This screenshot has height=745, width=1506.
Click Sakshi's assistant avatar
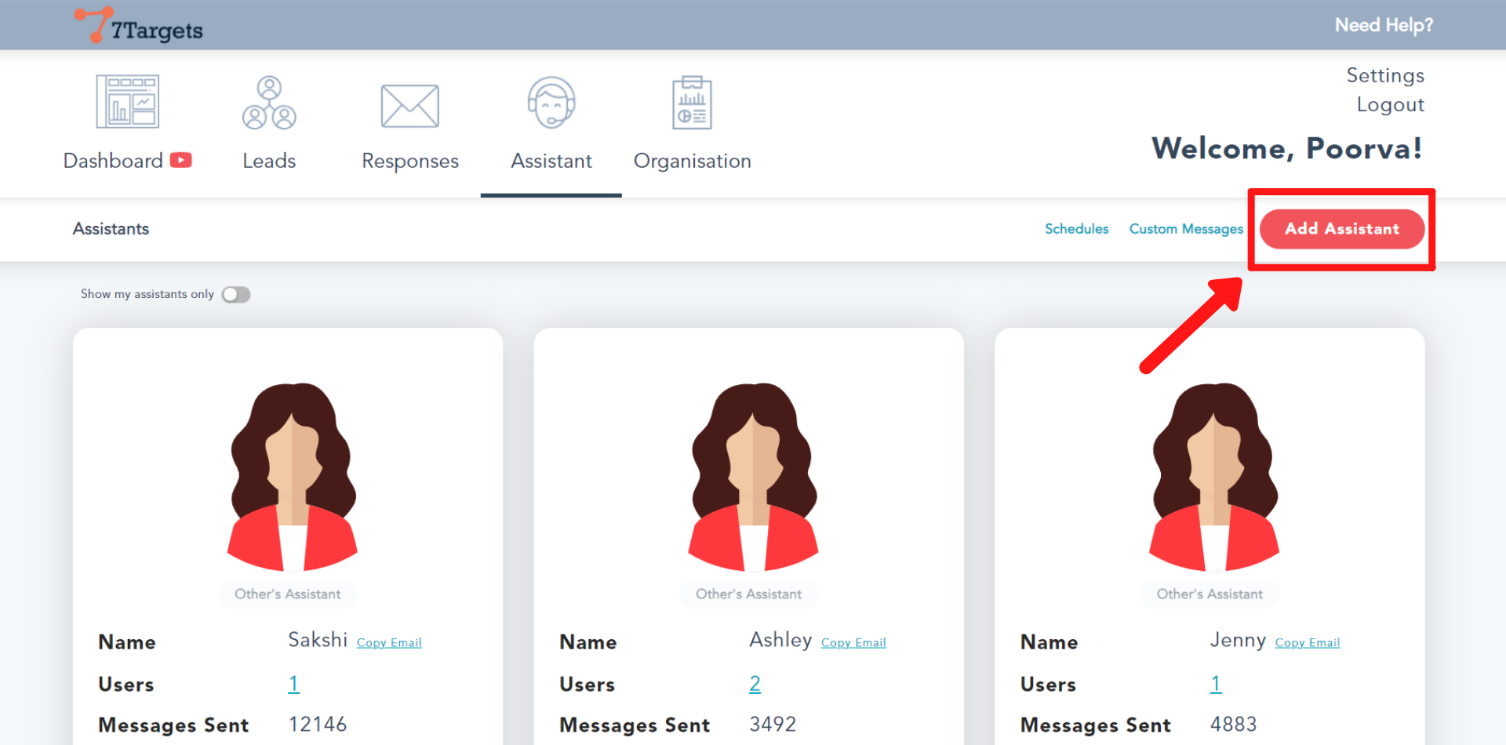tap(292, 477)
